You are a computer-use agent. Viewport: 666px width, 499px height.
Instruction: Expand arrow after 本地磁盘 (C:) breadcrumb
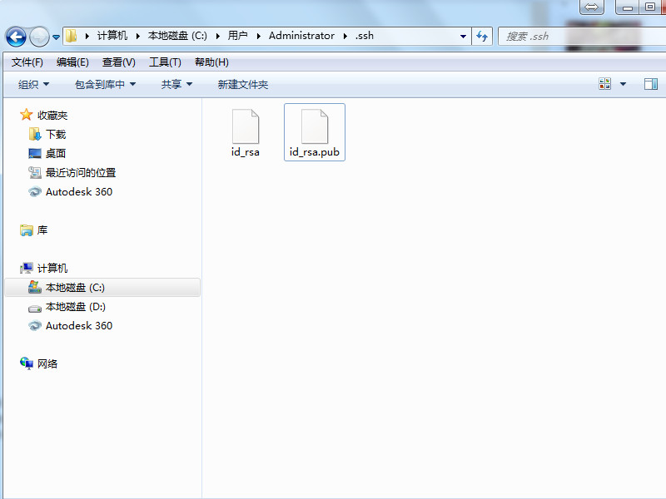[x=218, y=36]
